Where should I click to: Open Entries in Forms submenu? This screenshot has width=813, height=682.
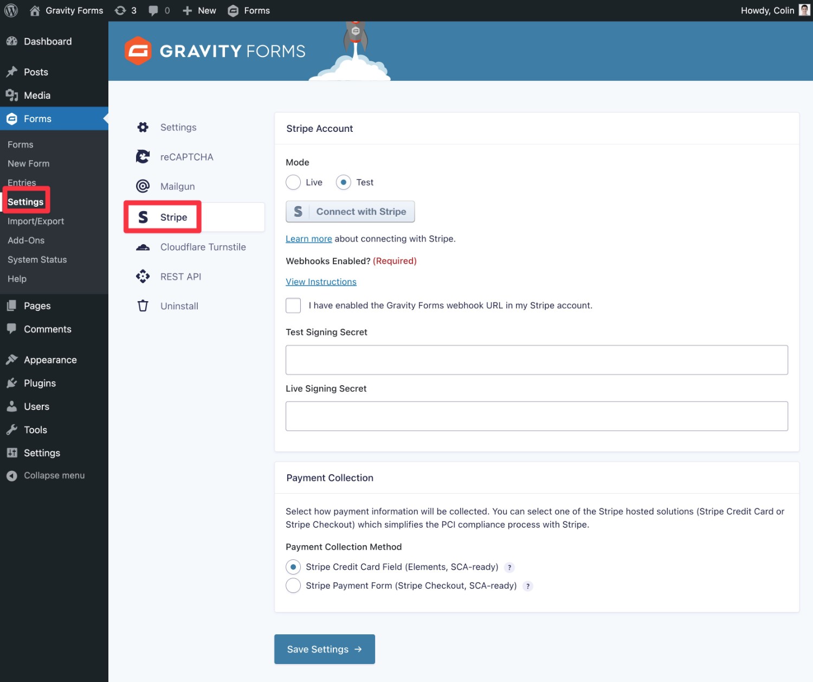(x=22, y=182)
